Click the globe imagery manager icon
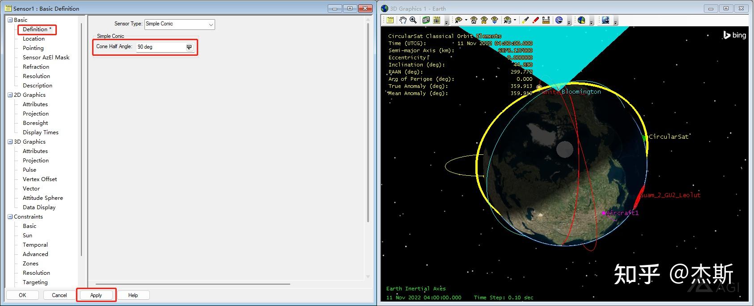The width and height of the screenshot is (754, 306). click(581, 20)
